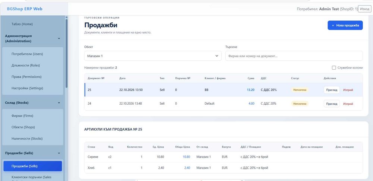Click Неплатена status badge for document 24
The width and height of the screenshot is (373, 181).
coord(300,104)
